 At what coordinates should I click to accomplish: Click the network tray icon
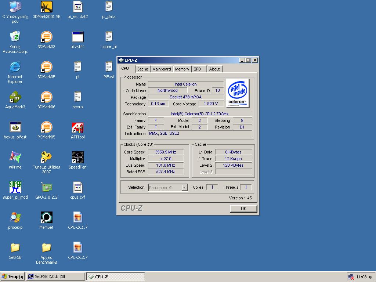tap(351, 277)
